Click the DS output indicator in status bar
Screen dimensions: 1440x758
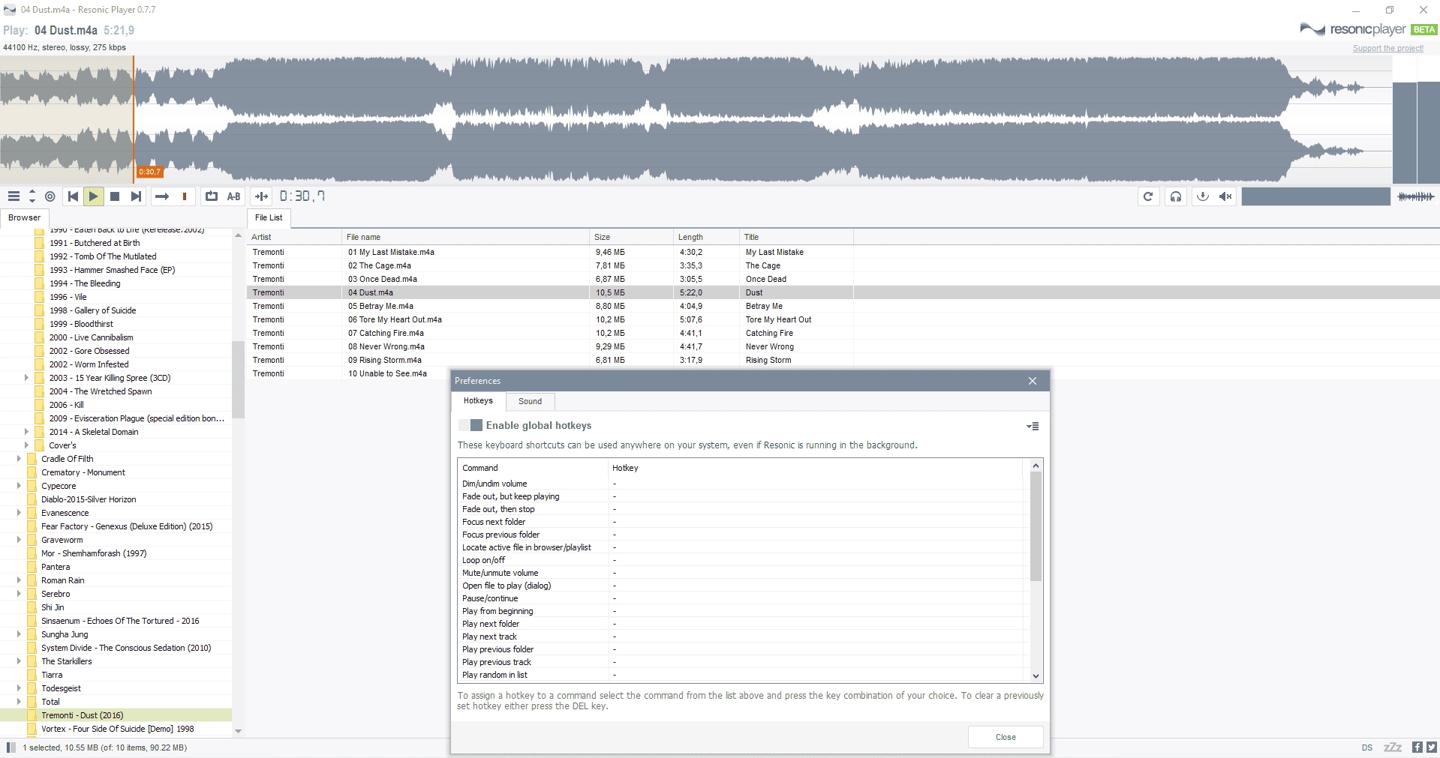pyautogui.click(x=1367, y=748)
